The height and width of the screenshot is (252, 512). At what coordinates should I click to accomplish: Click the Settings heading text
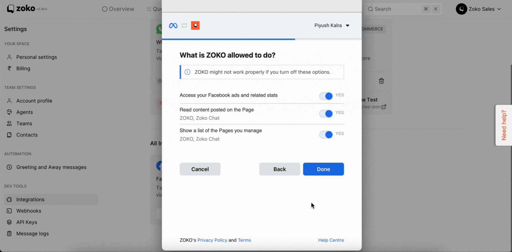coord(16,29)
